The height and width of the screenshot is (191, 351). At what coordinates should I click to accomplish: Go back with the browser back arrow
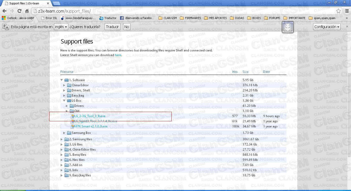(4, 11)
